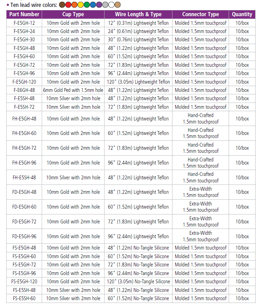Viewport: 259px width, 306px height.
Task: Select the blue lead wire color dot
Action: tap(93, 5)
